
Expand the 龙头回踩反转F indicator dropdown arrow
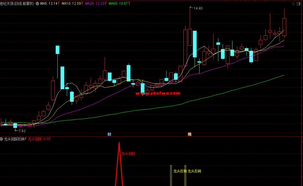click(2, 139)
